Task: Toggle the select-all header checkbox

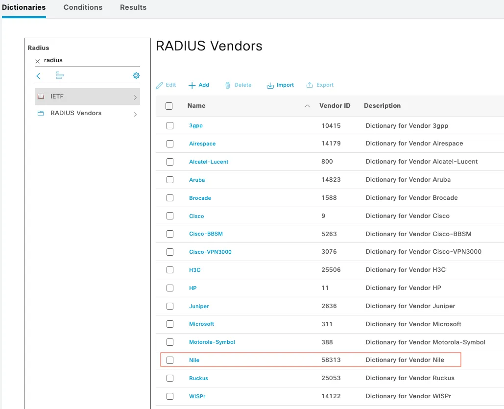Action: (169, 106)
